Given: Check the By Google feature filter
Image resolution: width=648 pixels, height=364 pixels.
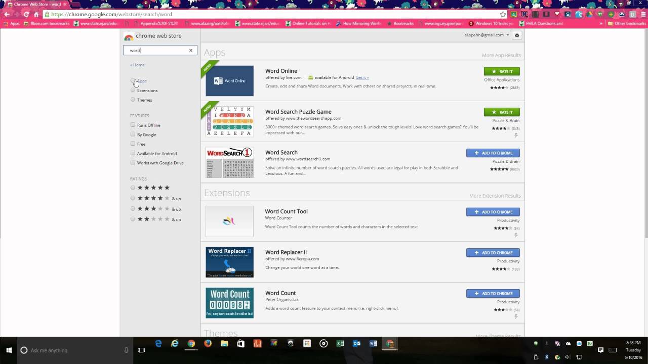Looking at the screenshot, I should (x=133, y=134).
